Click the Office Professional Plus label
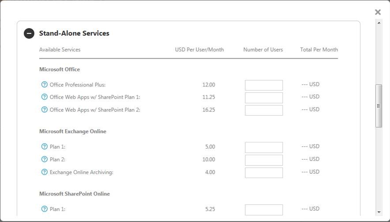Screen dimensions: 390x222 click(78, 85)
